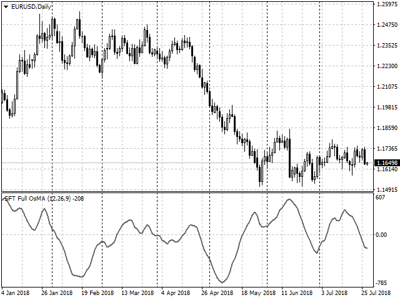Click the 1.21075 price axis value
This screenshot has width=400, height=300.
tap(387, 87)
